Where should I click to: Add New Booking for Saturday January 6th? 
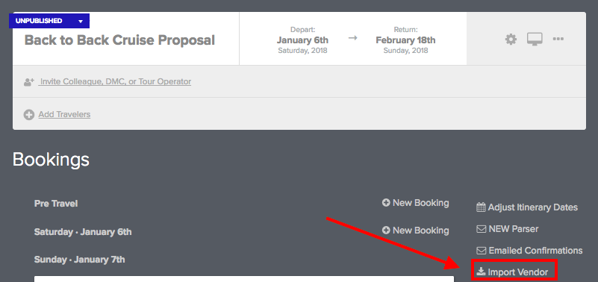pyautogui.click(x=416, y=231)
